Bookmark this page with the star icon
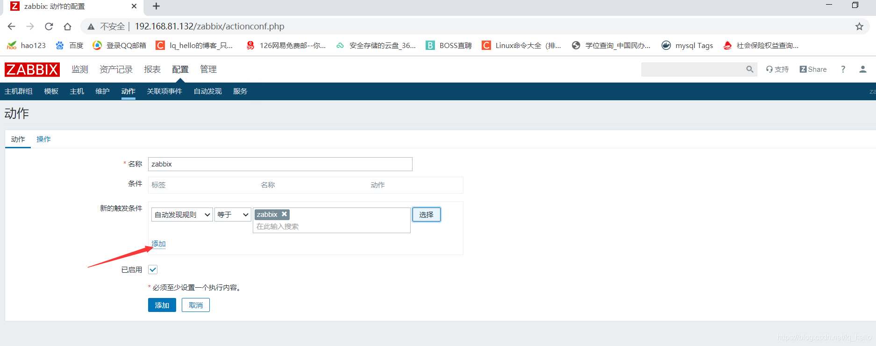Viewport: 876px width, 346px height. (x=859, y=26)
